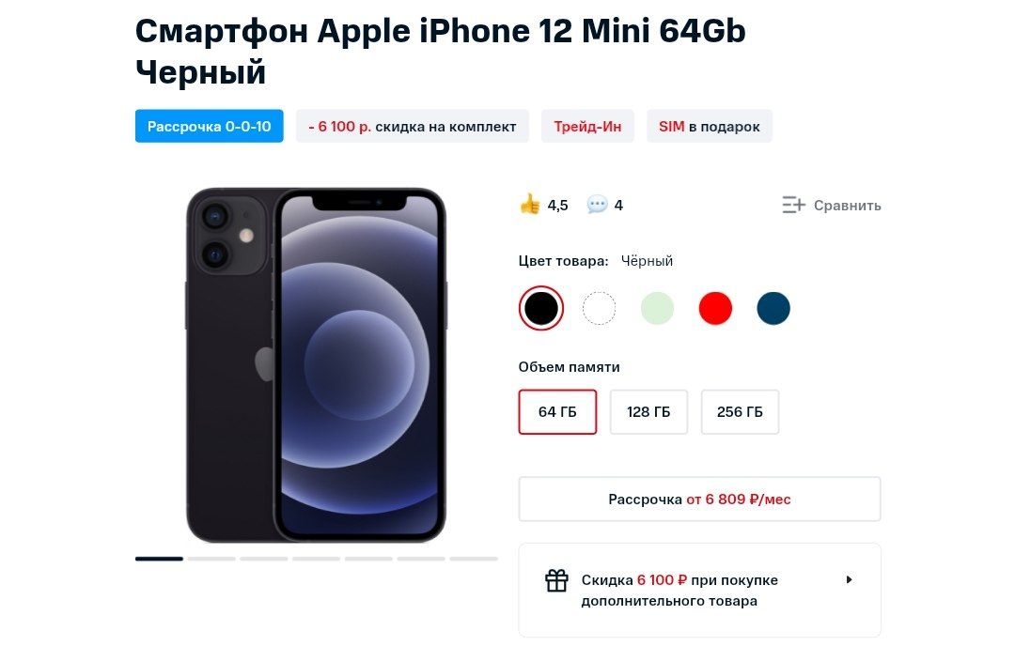1015x646 pixels.
Task: Click the thumbs-up rating icon
Action: pos(529,205)
